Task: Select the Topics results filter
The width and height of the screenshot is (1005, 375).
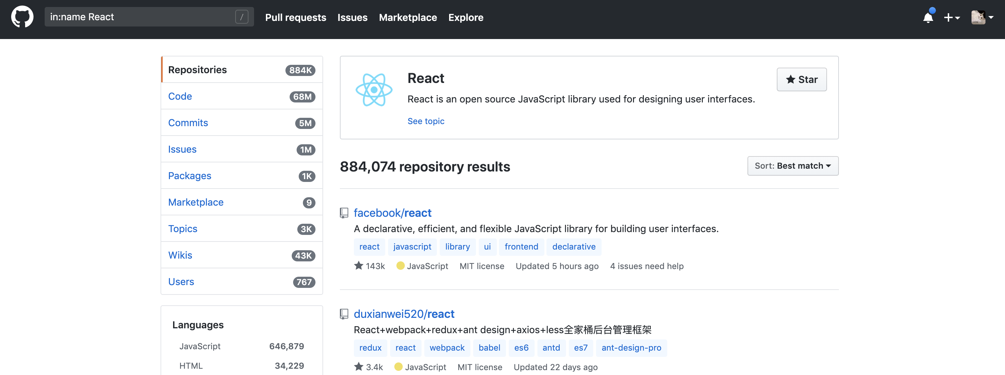Action: (x=242, y=229)
